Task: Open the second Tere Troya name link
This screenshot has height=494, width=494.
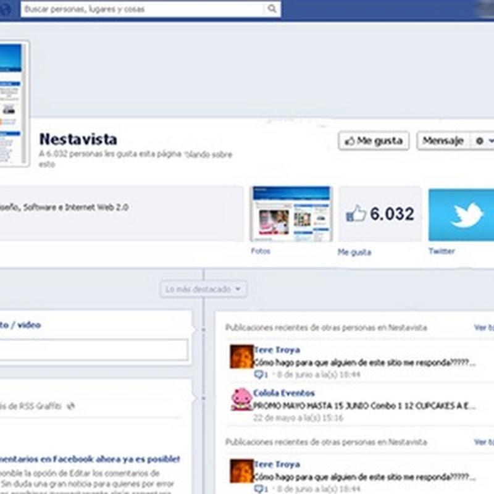Action: [x=277, y=464]
